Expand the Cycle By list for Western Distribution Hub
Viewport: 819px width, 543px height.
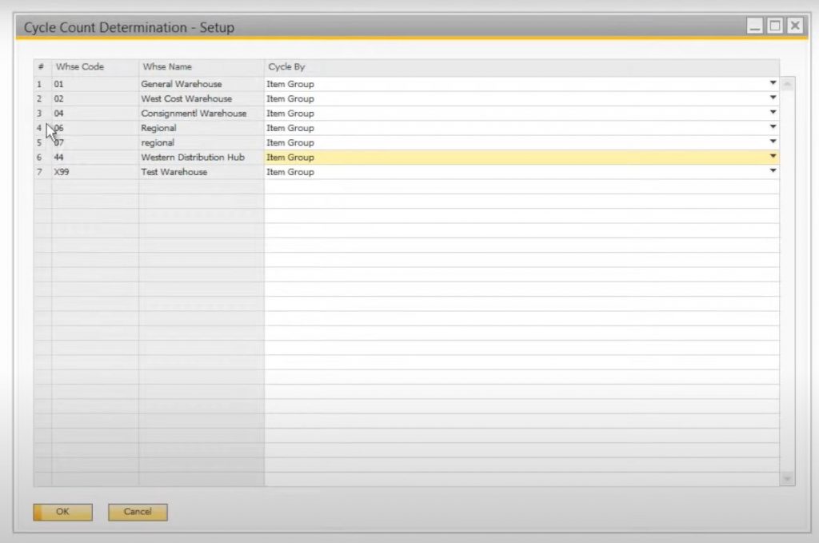[772, 157]
